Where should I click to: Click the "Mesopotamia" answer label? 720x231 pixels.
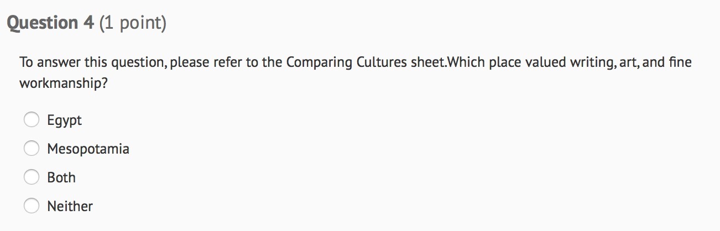click(88, 149)
